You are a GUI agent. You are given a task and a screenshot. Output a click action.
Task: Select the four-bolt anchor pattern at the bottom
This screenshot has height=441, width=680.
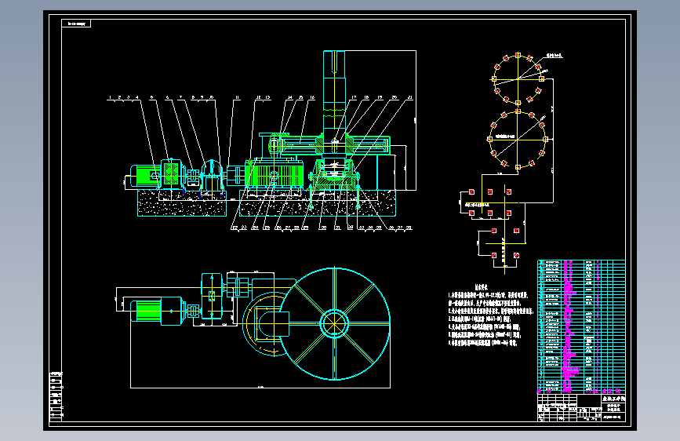[505, 243]
